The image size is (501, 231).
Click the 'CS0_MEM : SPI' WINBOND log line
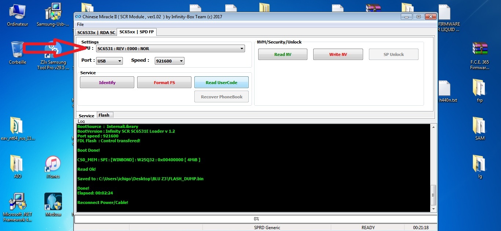(x=139, y=160)
